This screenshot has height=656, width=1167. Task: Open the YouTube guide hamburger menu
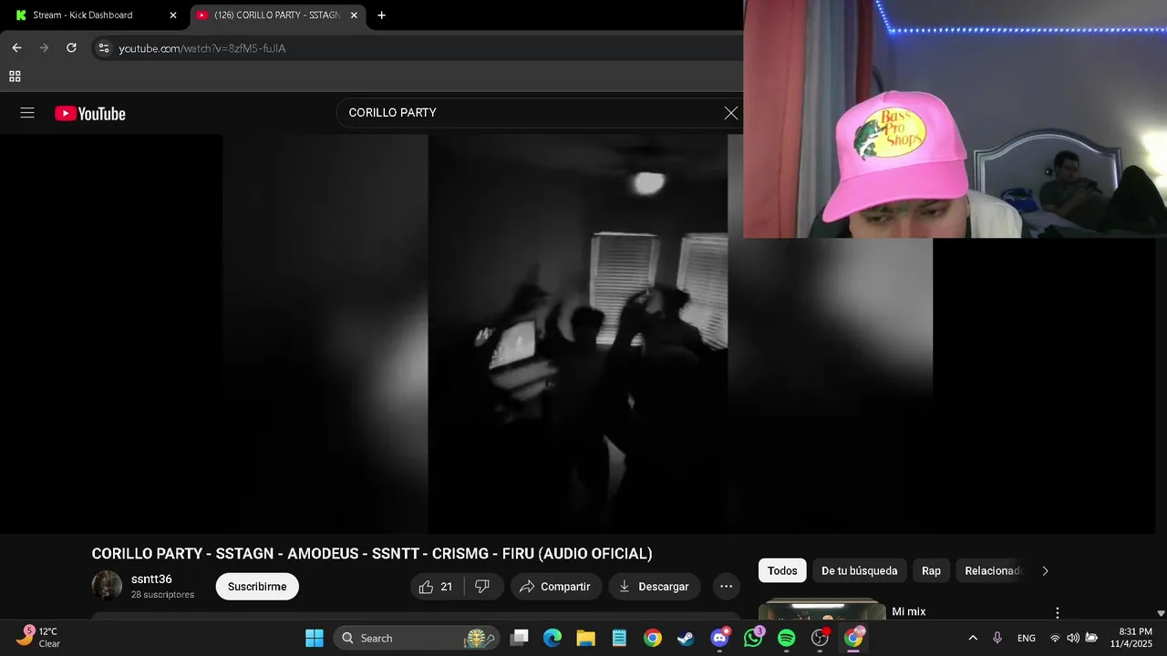click(x=27, y=113)
